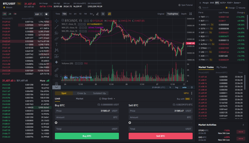249x143 pixels.
Task: Switch to the Original chart view
Action: [x=161, y=14]
